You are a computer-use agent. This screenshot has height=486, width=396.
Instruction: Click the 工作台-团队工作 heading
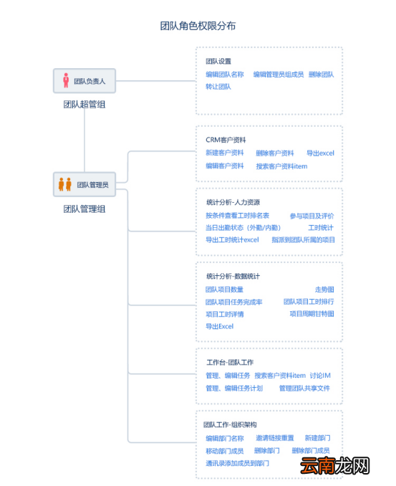230,362
